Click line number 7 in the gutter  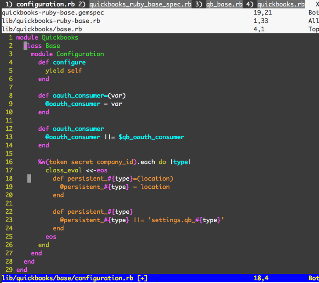point(11,87)
